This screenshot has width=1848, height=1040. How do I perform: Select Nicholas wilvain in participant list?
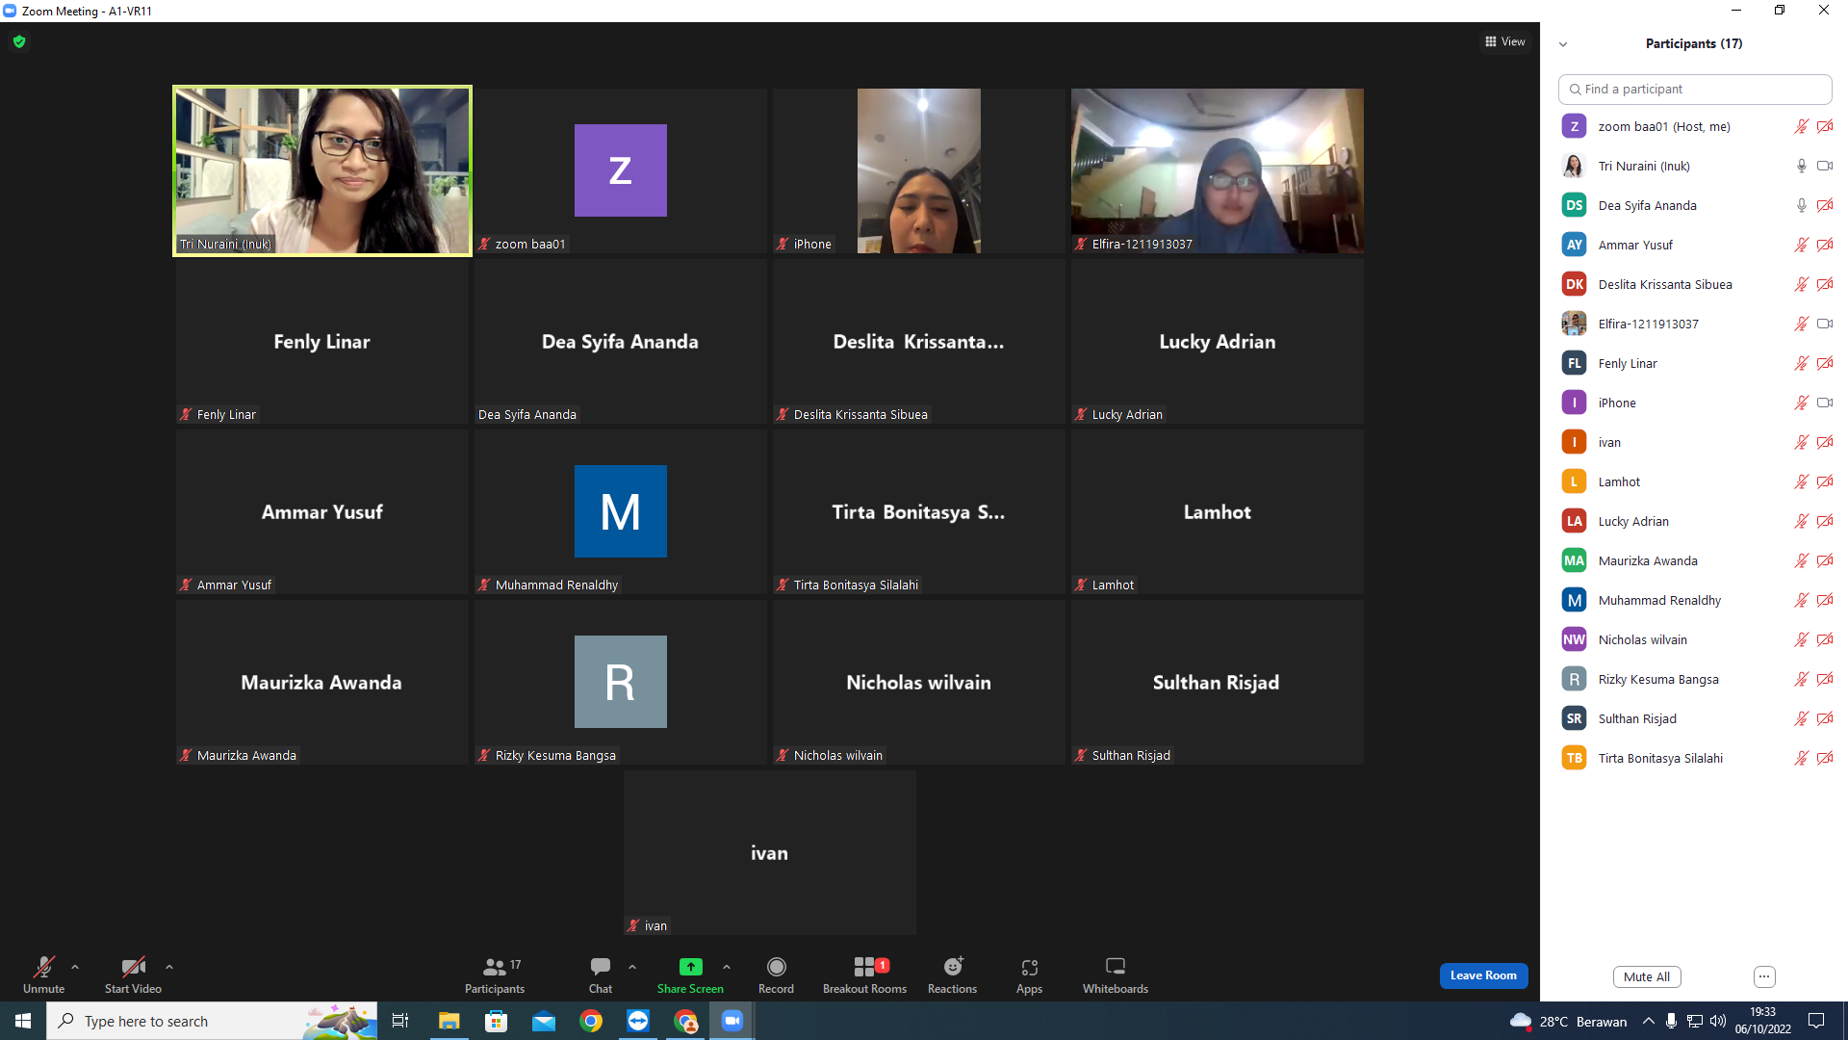point(1695,639)
